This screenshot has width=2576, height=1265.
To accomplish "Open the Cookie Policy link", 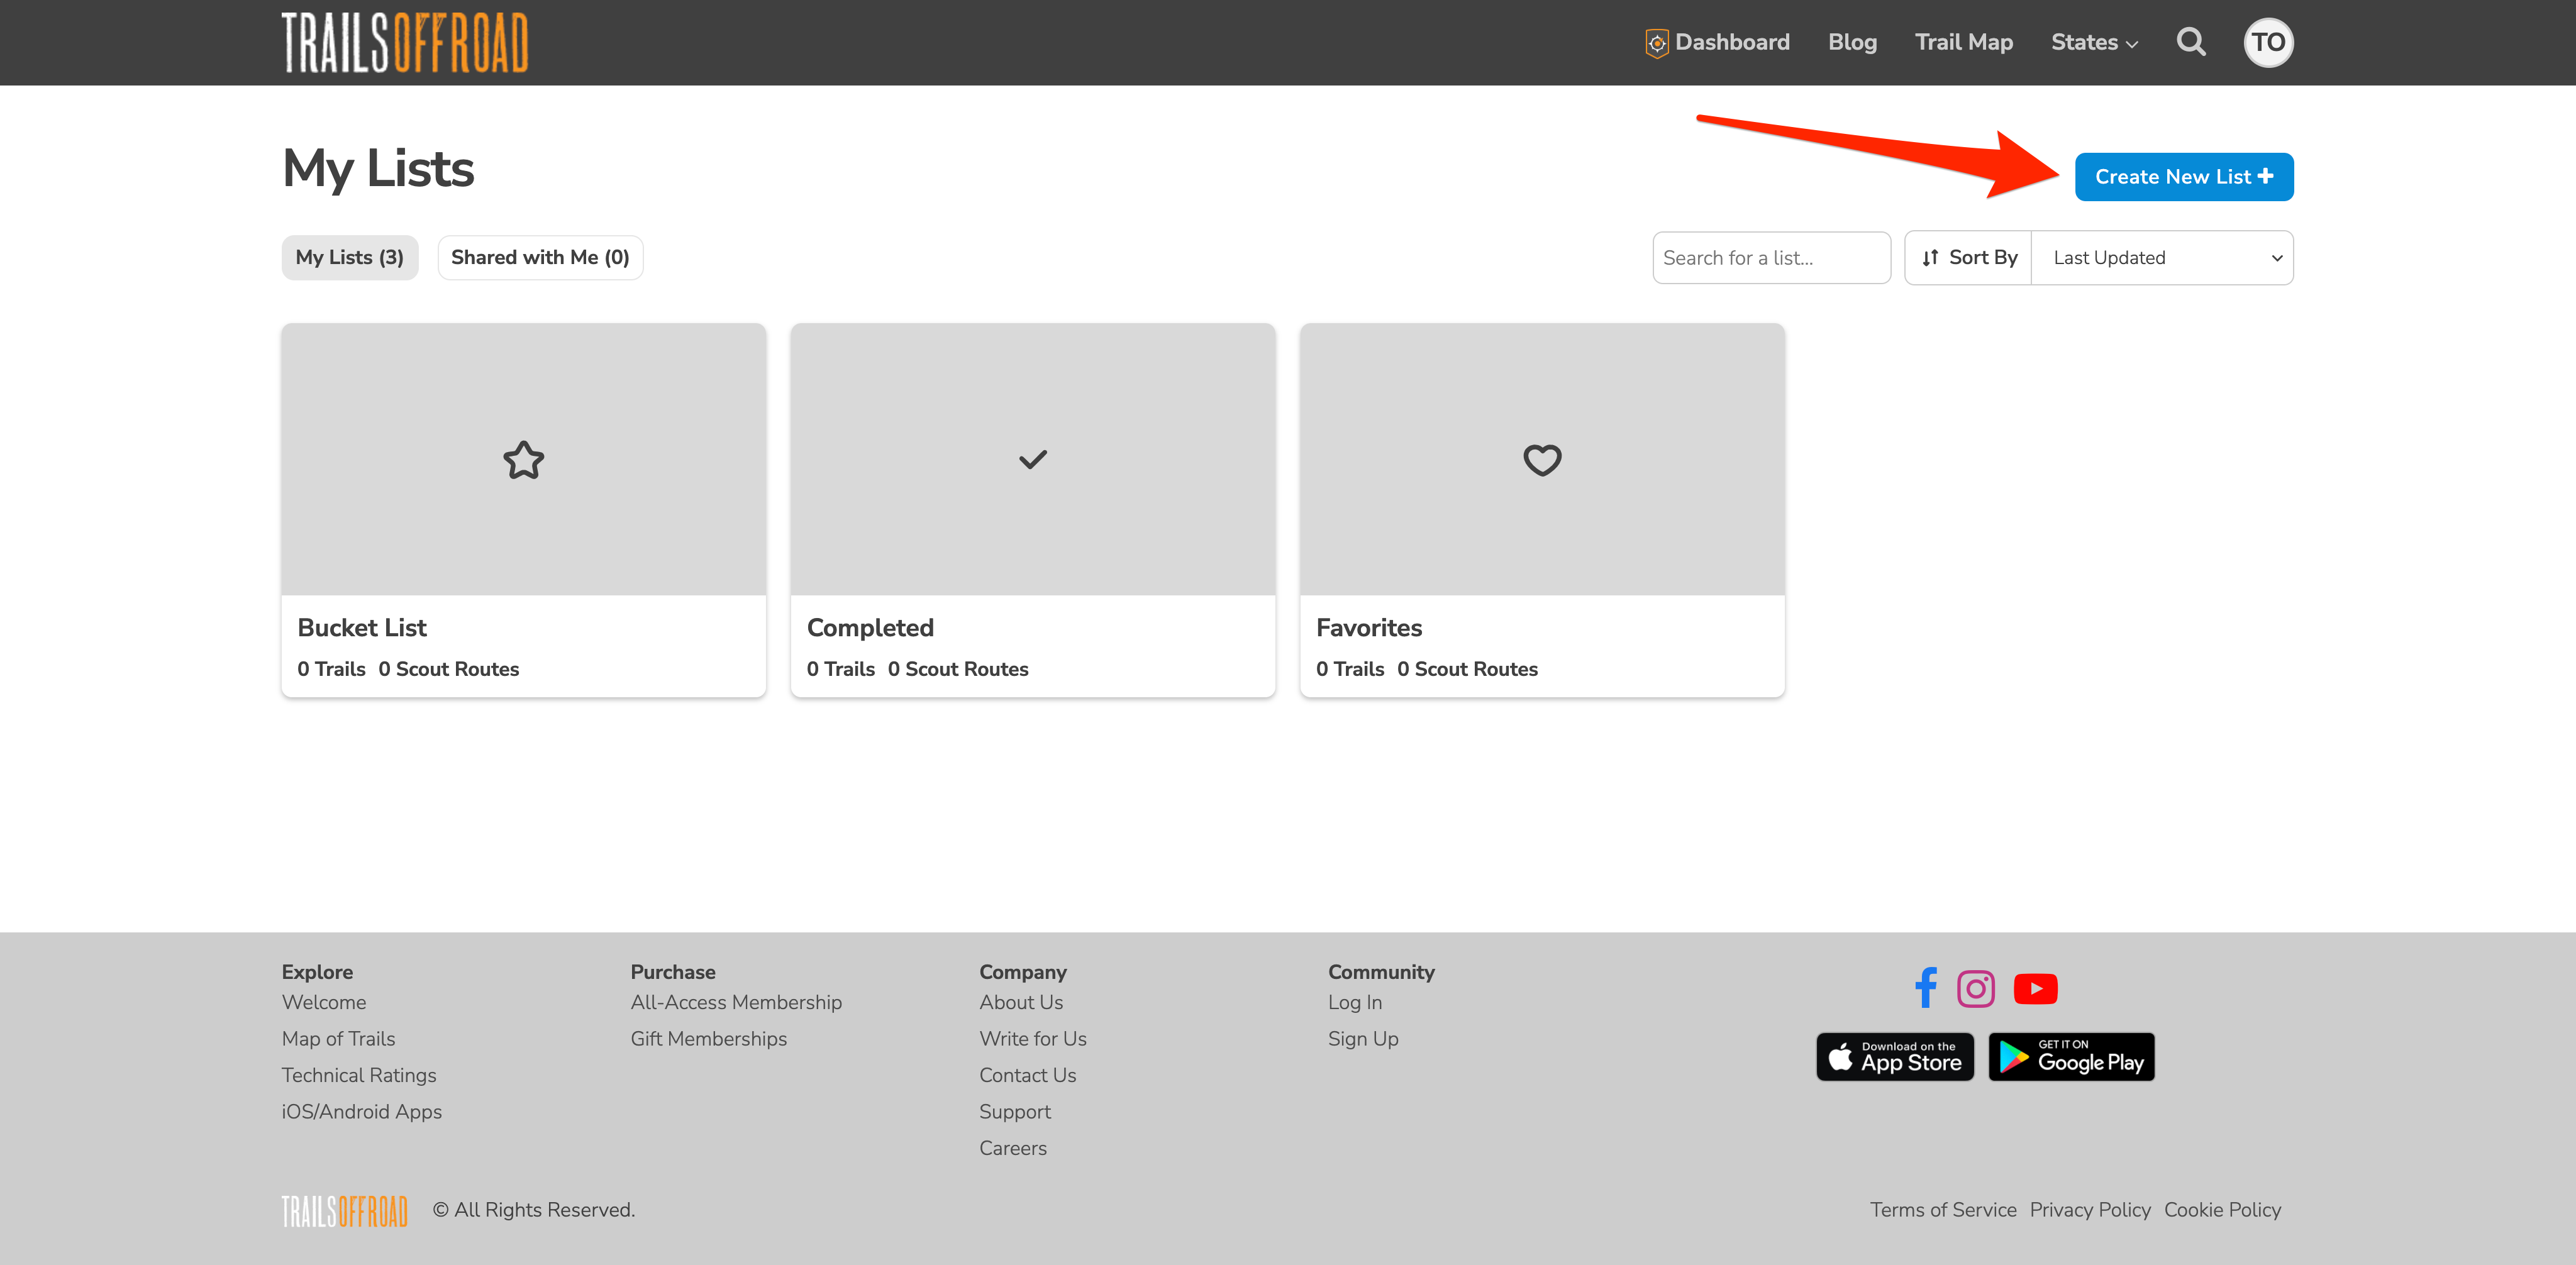I will pyautogui.click(x=2222, y=1210).
